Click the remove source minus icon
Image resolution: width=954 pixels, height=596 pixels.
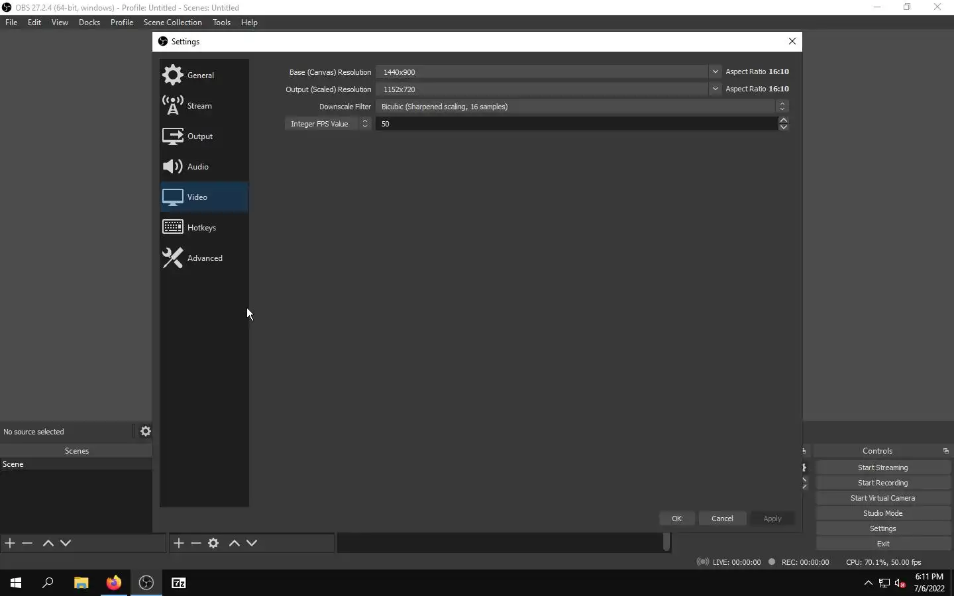coord(196,543)
